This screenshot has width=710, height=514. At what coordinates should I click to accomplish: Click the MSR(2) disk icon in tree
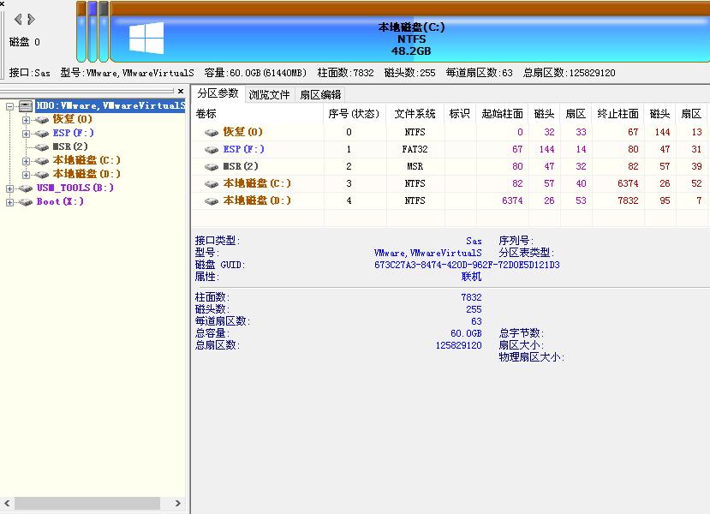(40, 146)
